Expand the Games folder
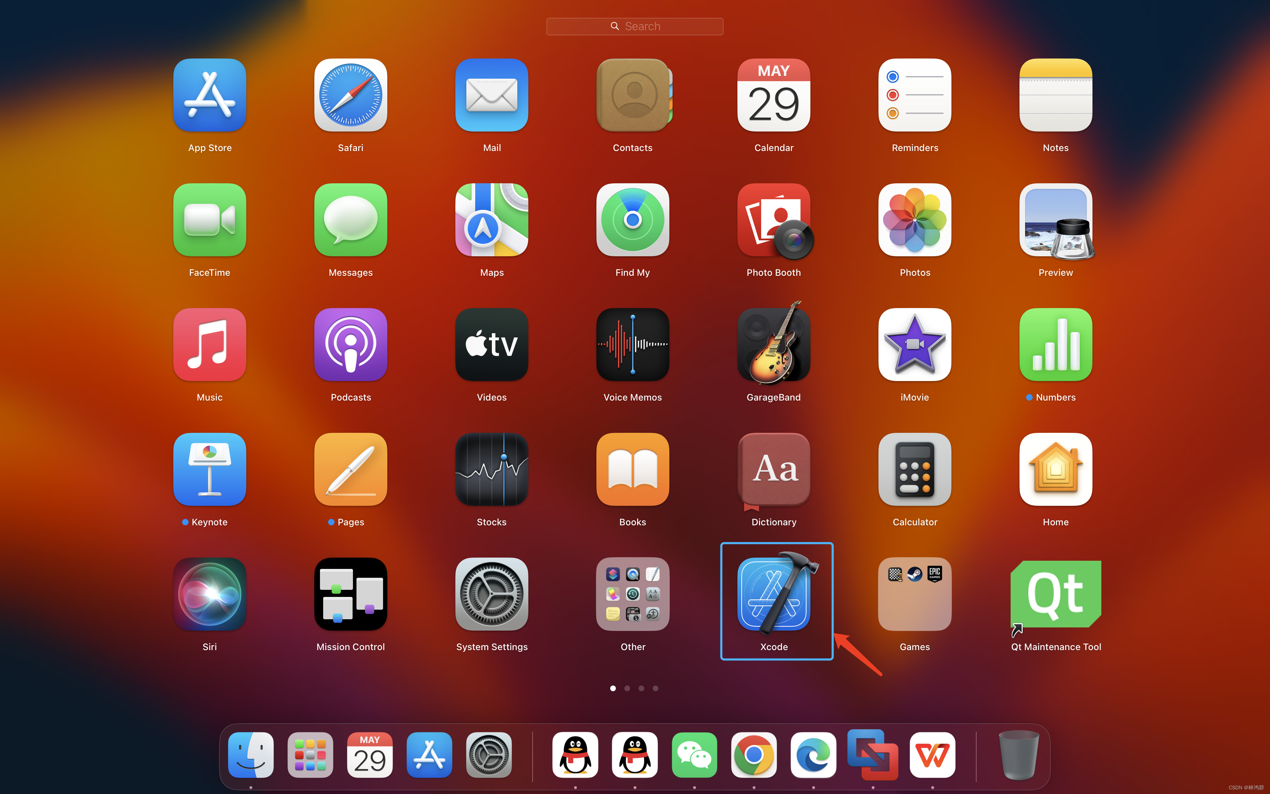Screen dimensions: 1270x794 915,594
